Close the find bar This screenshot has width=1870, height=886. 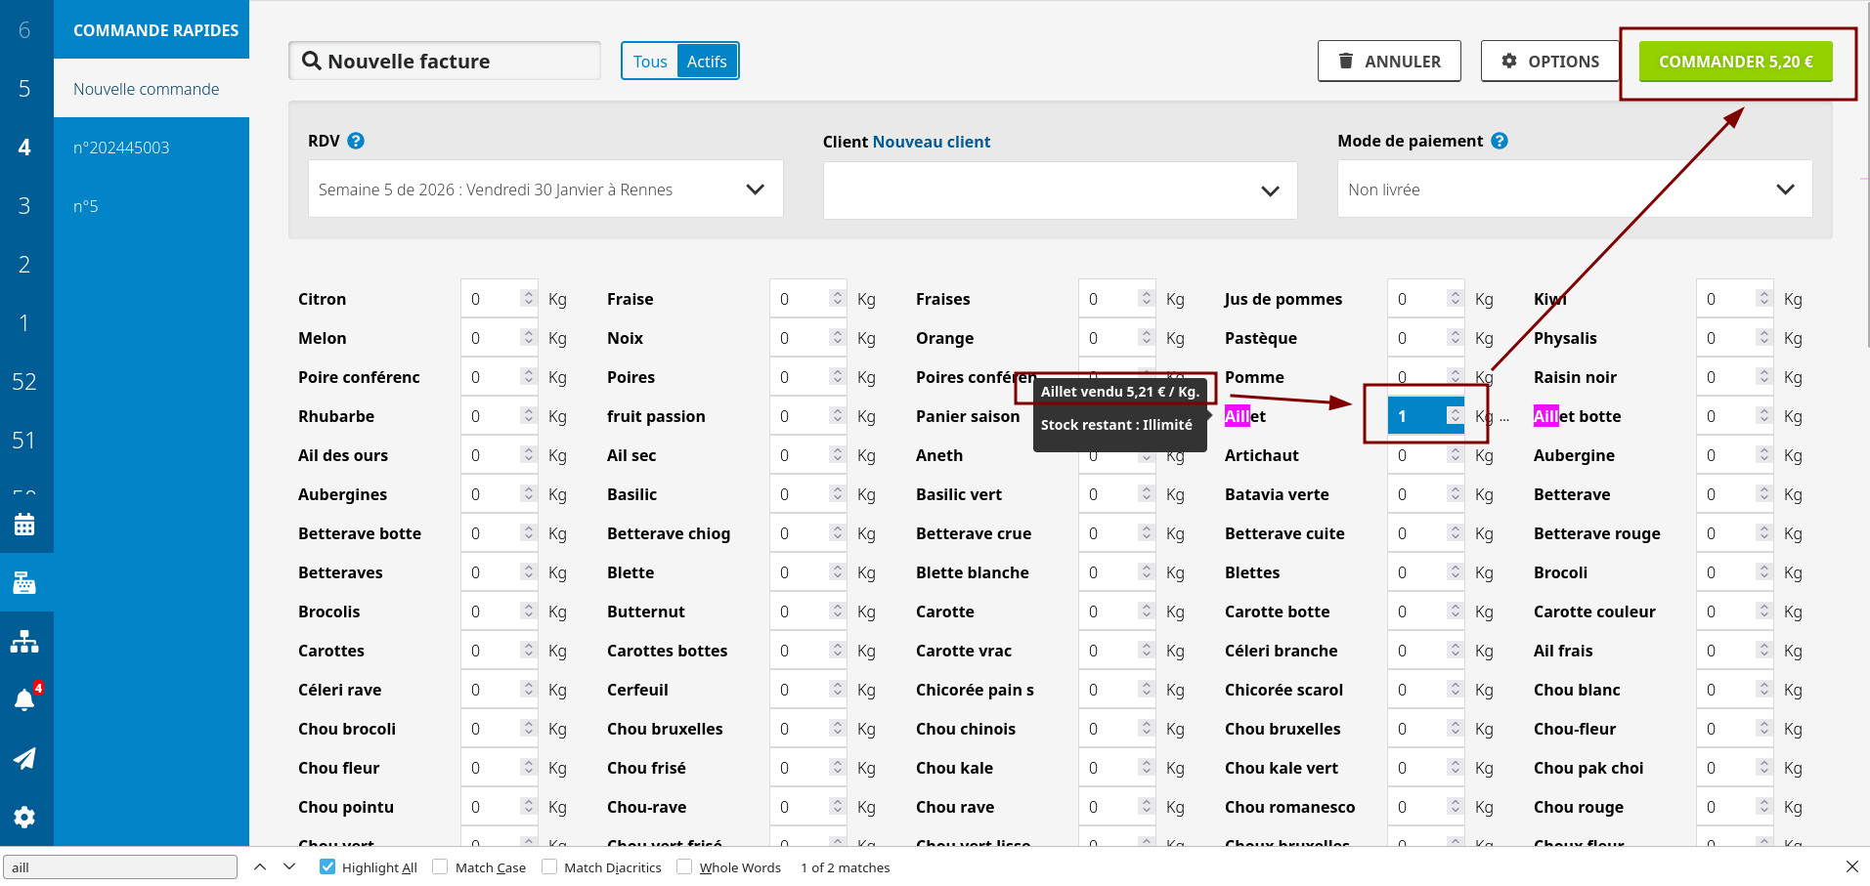click(x=1851, y=866)
